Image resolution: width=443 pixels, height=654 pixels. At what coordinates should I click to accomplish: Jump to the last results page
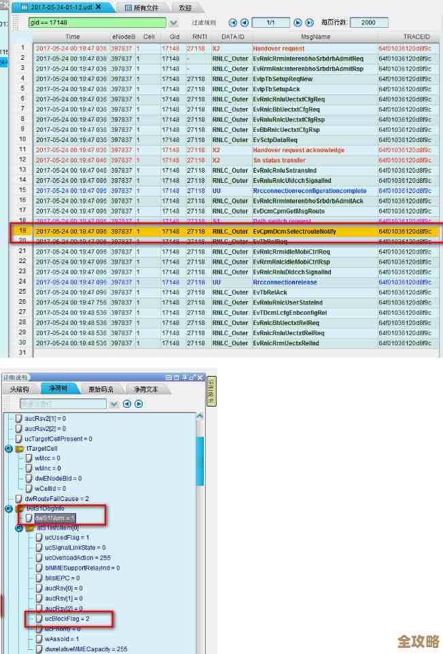coord(310,22)
